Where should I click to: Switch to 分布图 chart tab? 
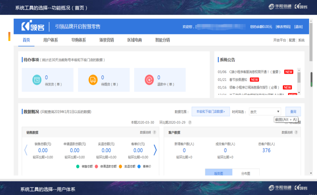coord(246,172)
